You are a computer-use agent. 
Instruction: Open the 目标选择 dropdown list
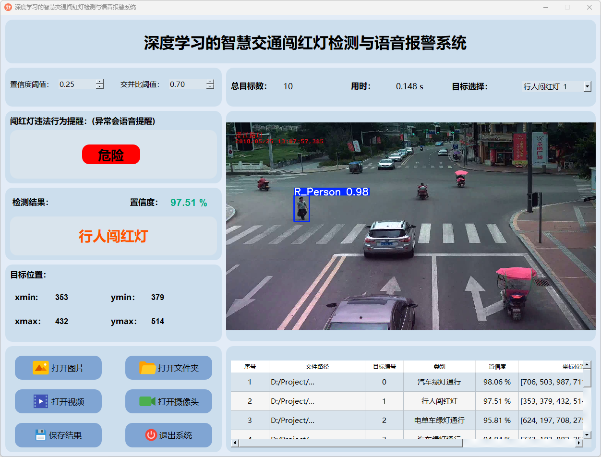click(x=587, y=86)
